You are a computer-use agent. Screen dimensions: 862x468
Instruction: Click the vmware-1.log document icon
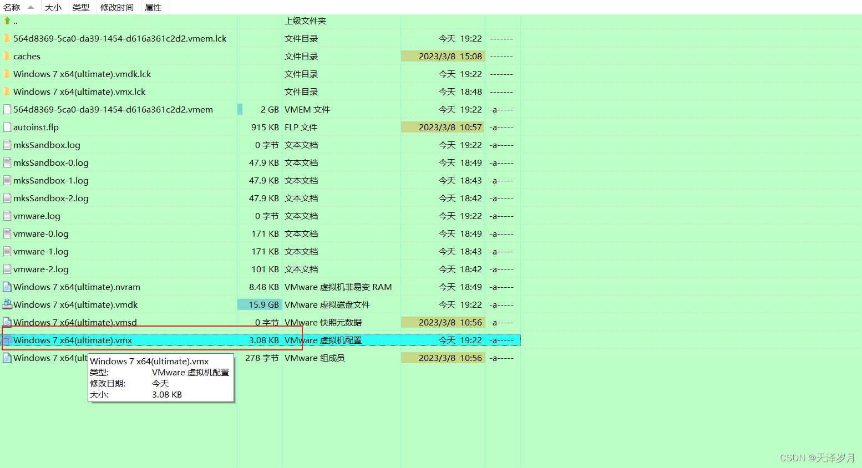tap(7, 251)
